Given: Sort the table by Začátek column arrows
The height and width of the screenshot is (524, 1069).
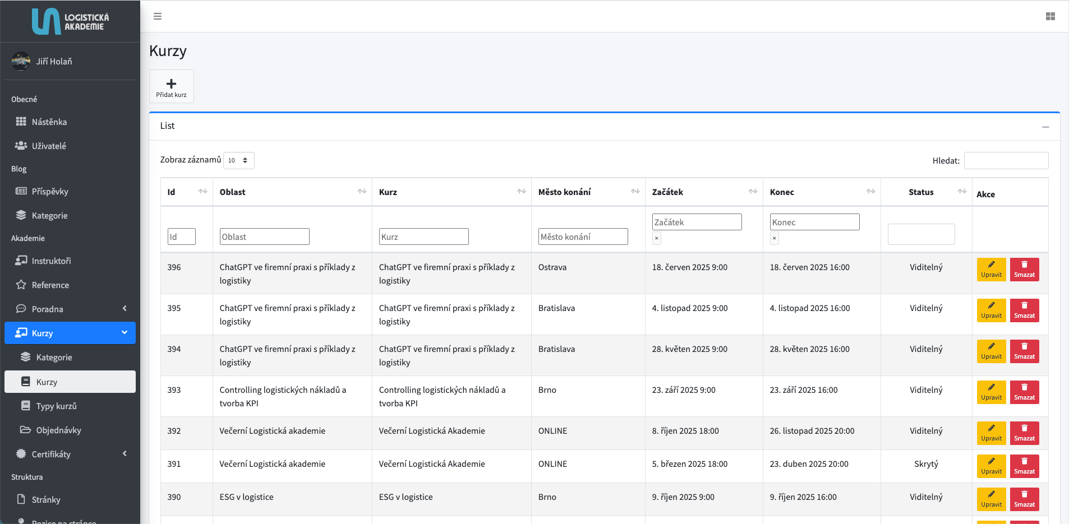Looking at the screenshot, I should [753, 192].
